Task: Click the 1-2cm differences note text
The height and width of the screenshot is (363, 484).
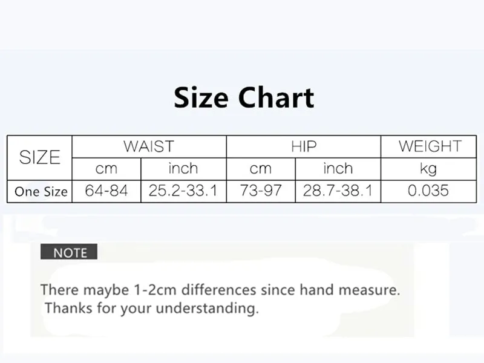Action: tap(220, 290)
